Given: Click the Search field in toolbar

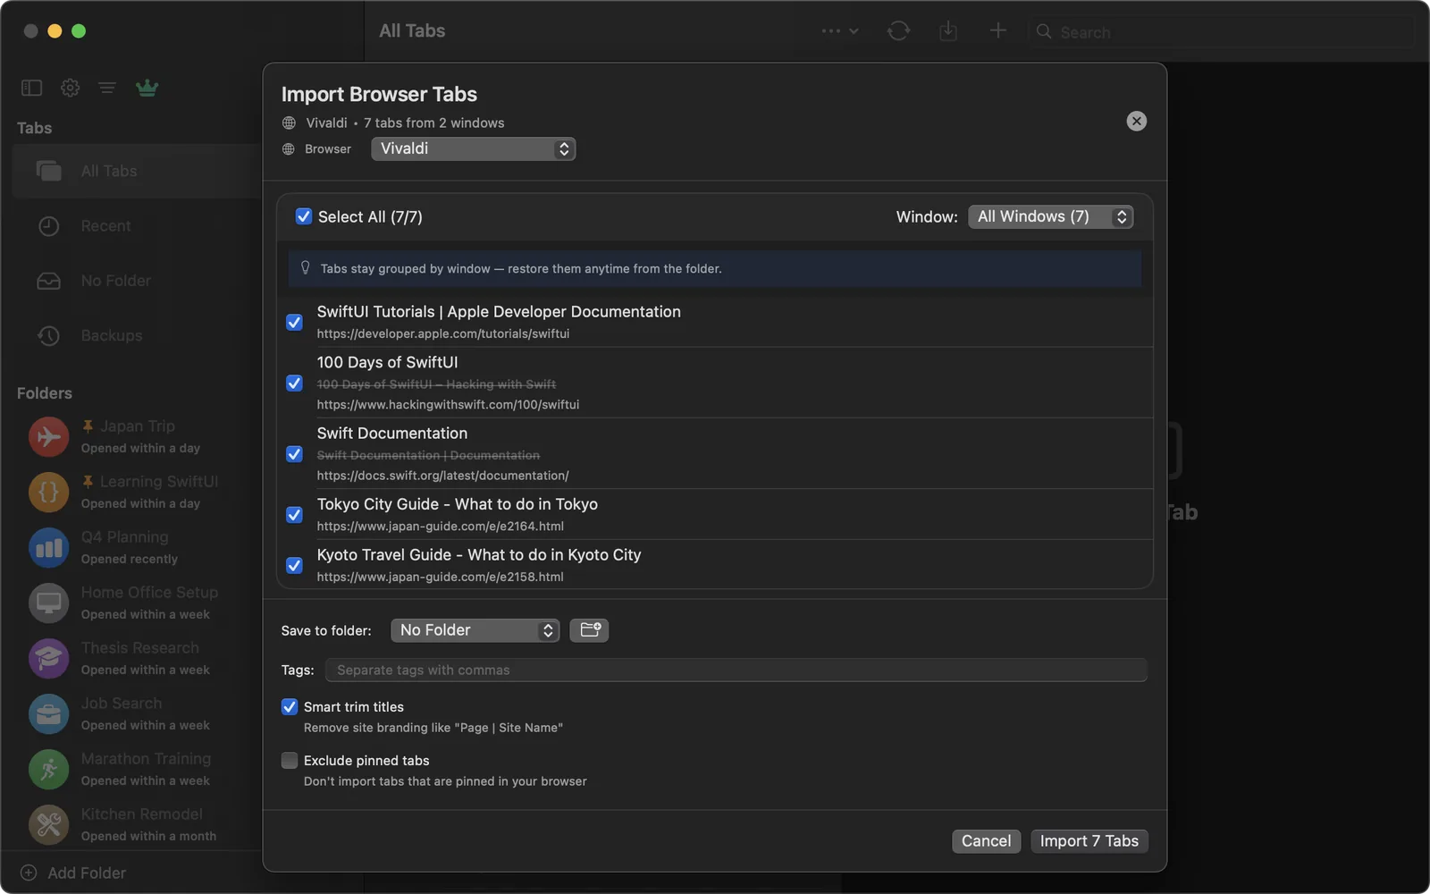Looking at the screenshot, I should (1221, 32).
